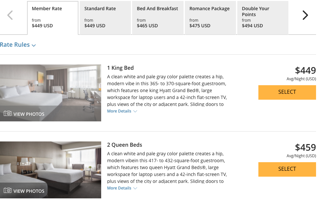Expand the Rate Rules section
321x201 pixels.
click(x=18, y=45)
